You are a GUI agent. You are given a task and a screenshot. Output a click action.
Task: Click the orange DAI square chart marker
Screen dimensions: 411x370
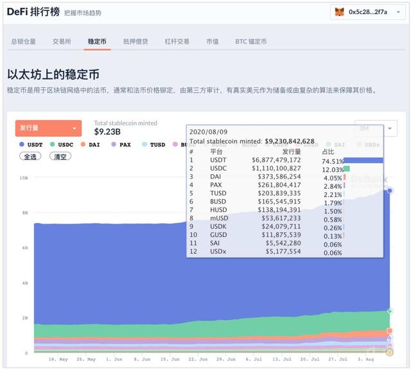point(390,331)
